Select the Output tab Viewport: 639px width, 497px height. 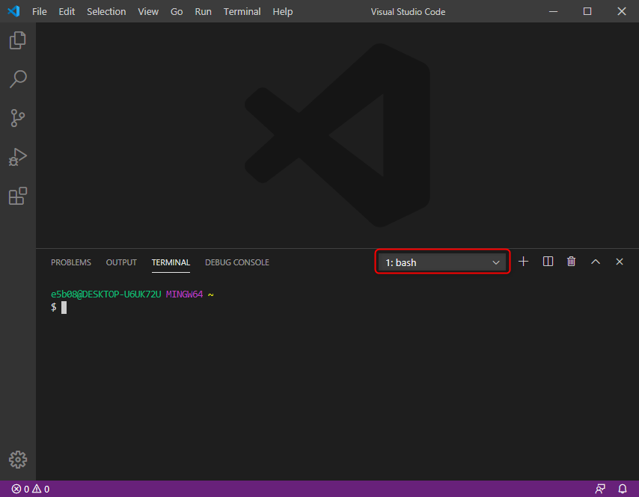121,262
